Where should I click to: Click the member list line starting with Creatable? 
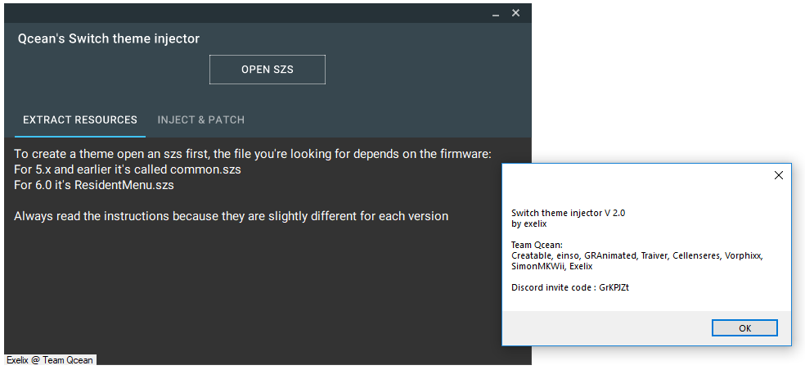637,255
